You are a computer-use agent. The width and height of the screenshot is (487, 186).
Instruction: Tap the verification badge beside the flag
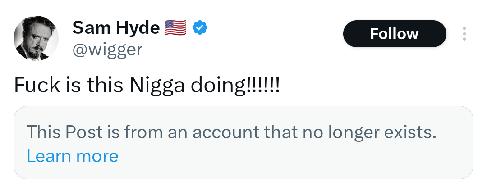point(200,28)
